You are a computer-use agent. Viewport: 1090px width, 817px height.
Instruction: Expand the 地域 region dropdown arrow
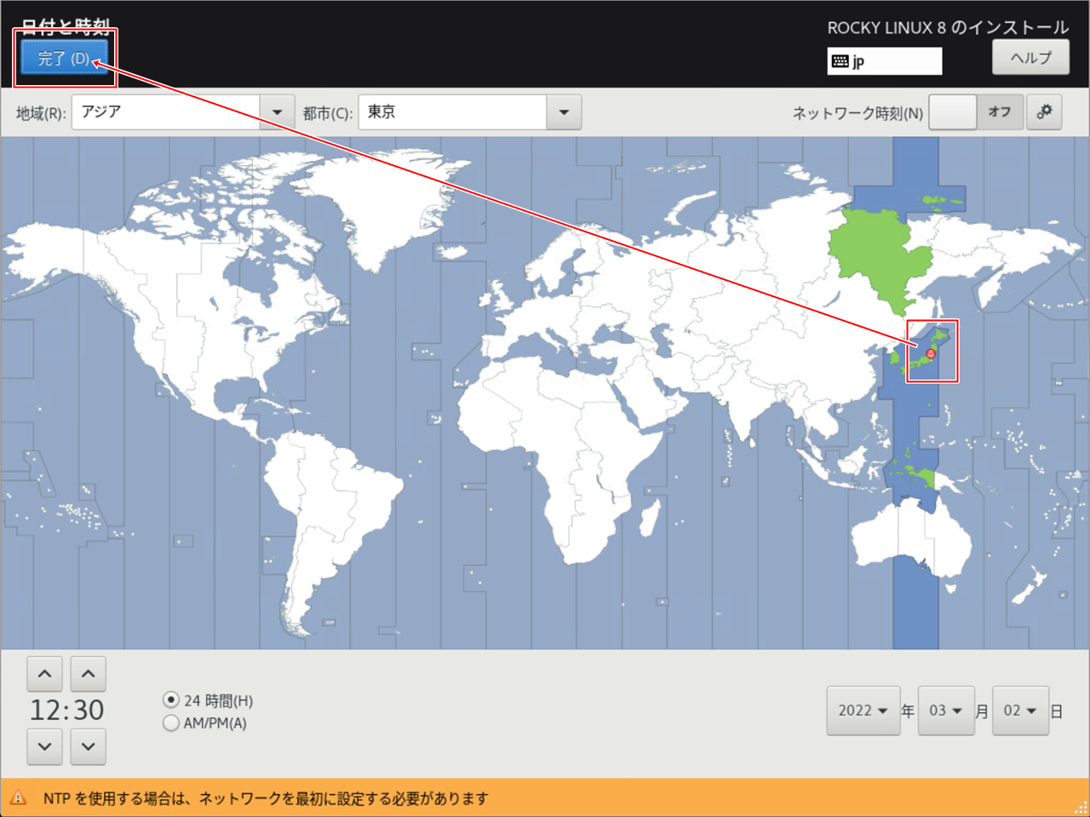tap(277, 112)
